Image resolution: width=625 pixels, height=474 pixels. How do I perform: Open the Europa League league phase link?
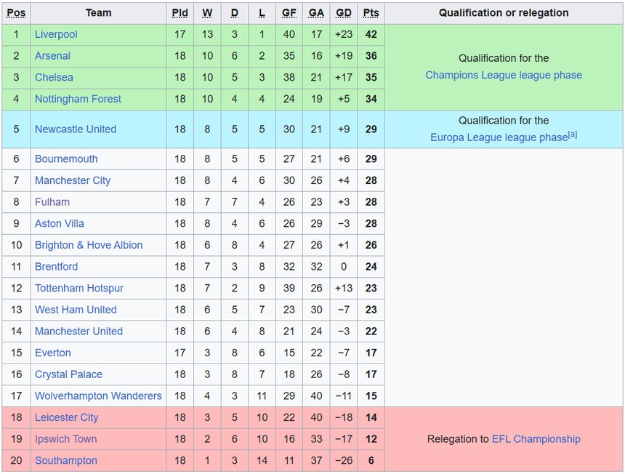point(499,137)
